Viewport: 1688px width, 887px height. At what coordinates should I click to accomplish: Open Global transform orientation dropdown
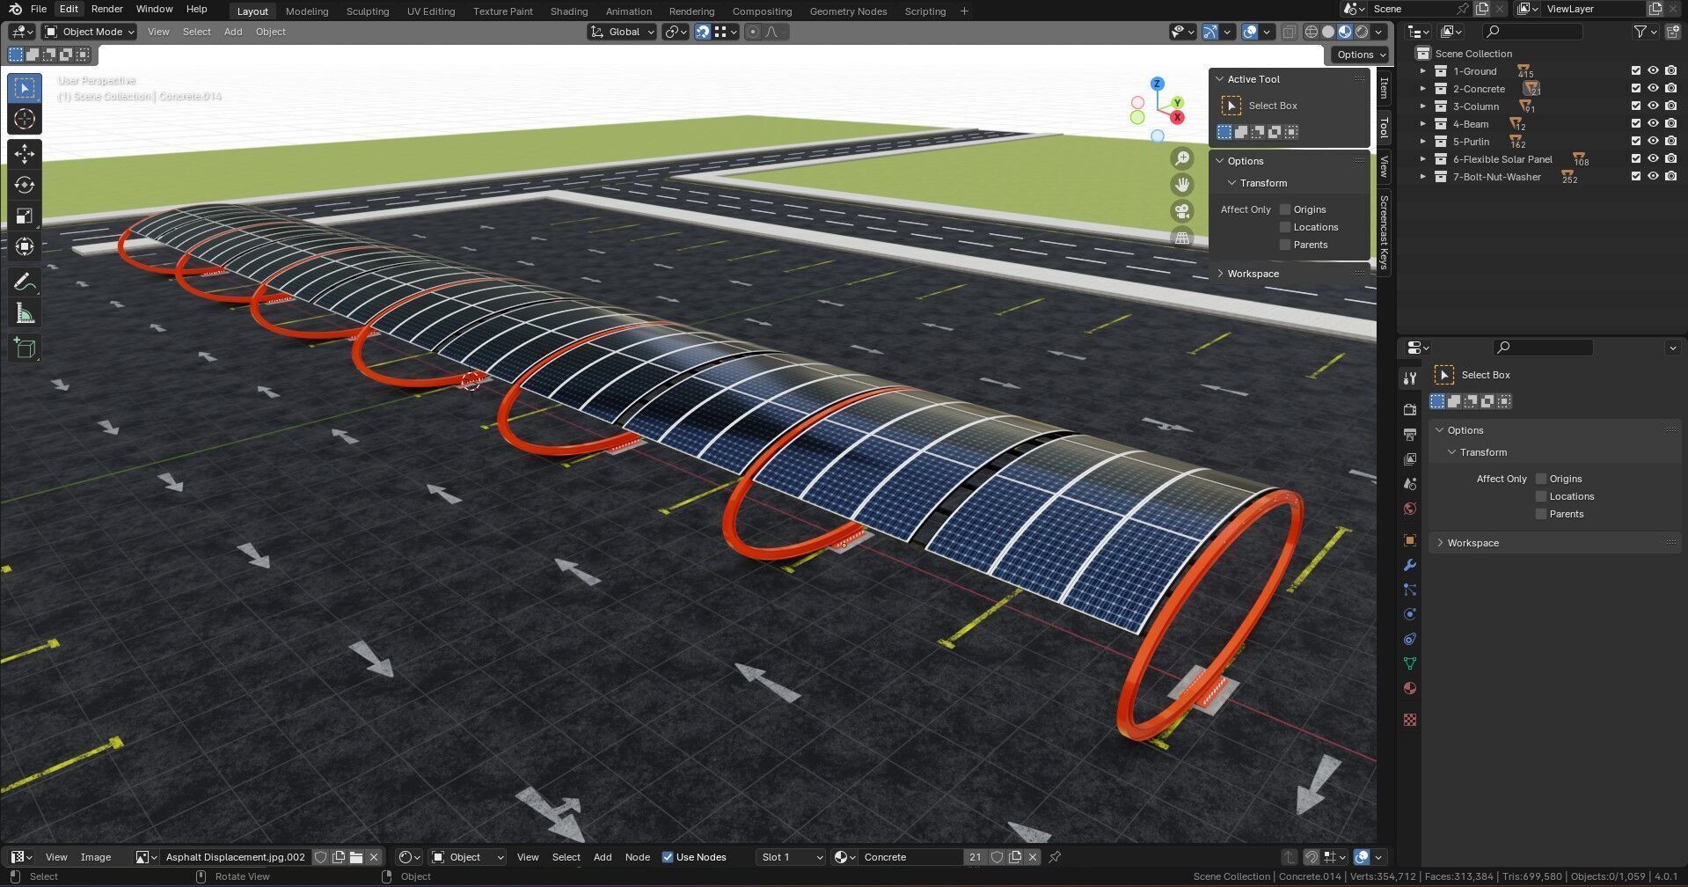[623, 32]
